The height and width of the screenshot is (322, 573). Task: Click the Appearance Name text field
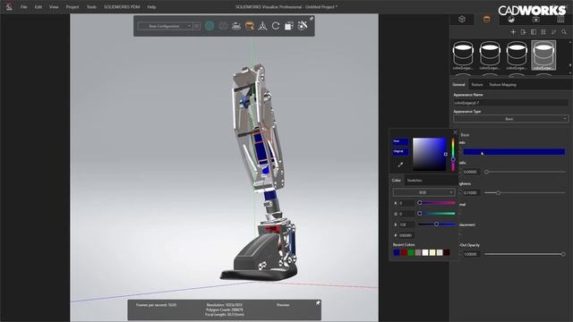point(510,103)
